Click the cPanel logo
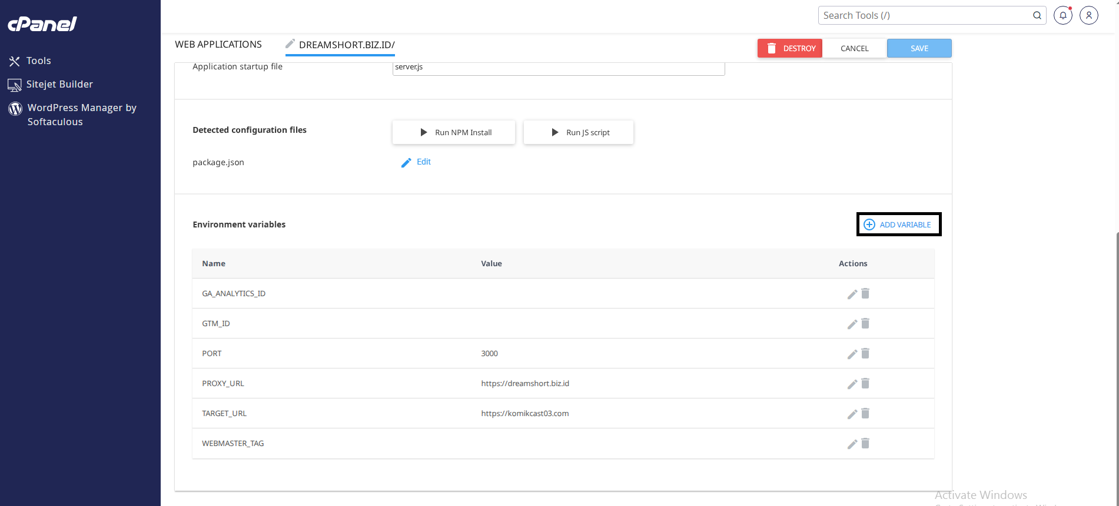Screen dimensions: 1119x506 (42, 24)
